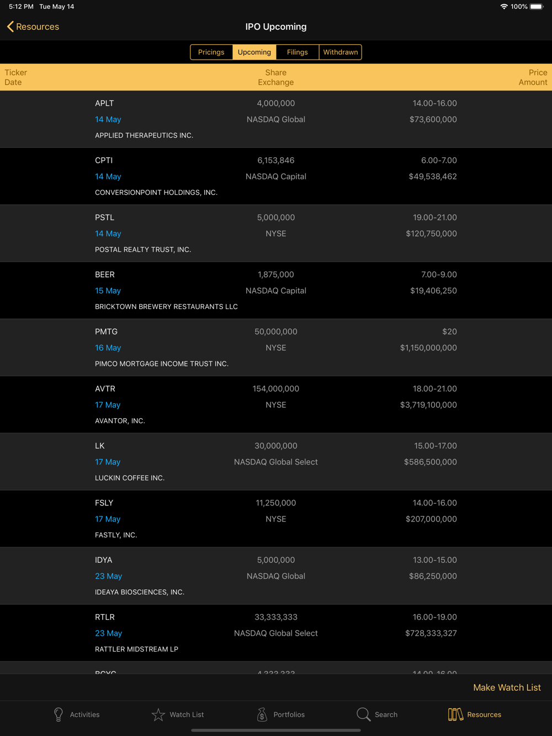
Task: Select the Upcoming tab
Action: (254, 52)
